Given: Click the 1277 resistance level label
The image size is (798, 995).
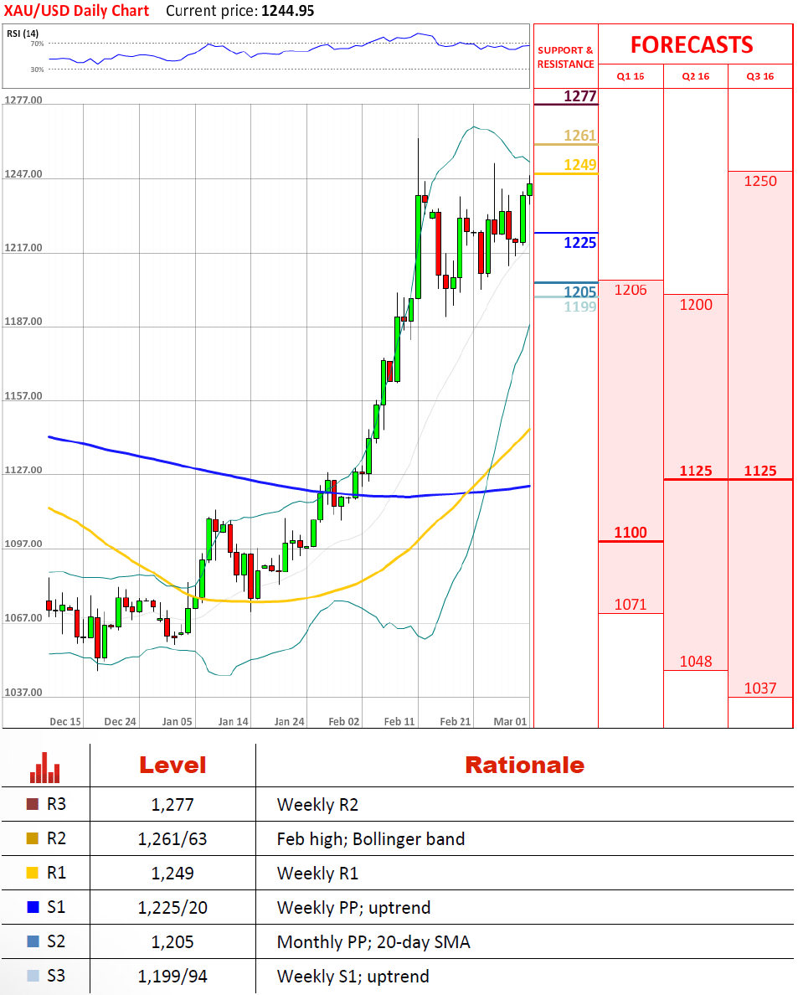Looking at the screenshot, I should [579, 96].
